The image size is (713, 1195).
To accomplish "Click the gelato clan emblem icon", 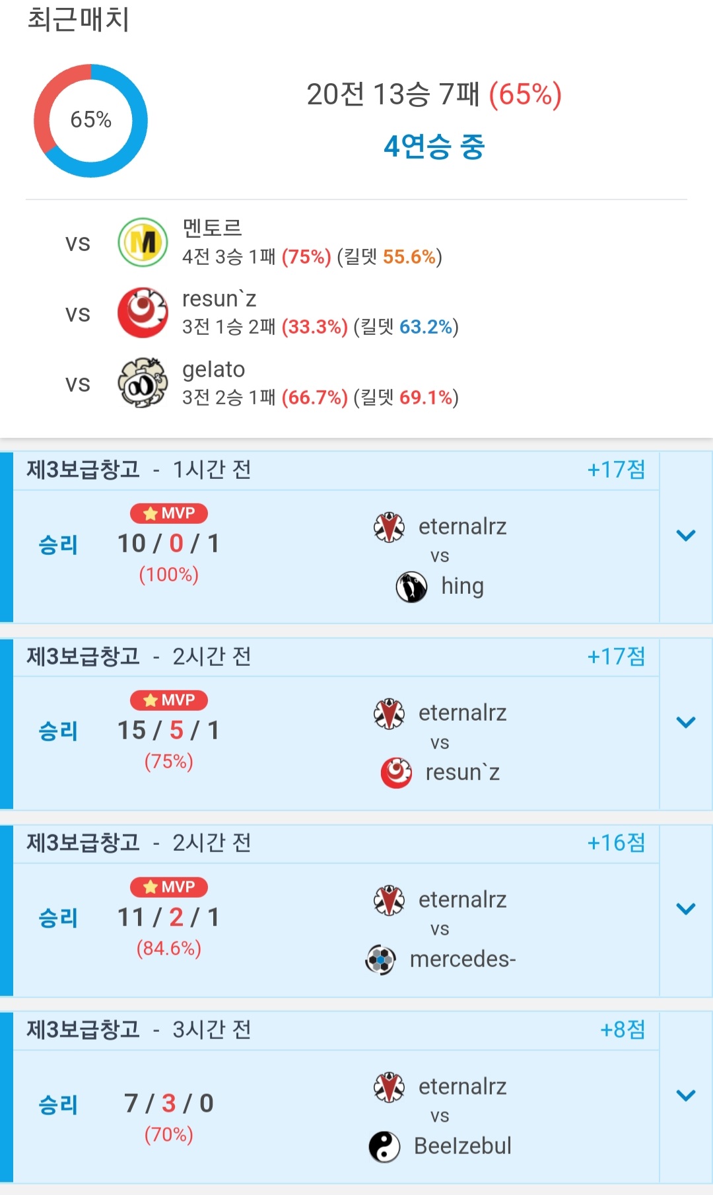I will pos(143,383).
